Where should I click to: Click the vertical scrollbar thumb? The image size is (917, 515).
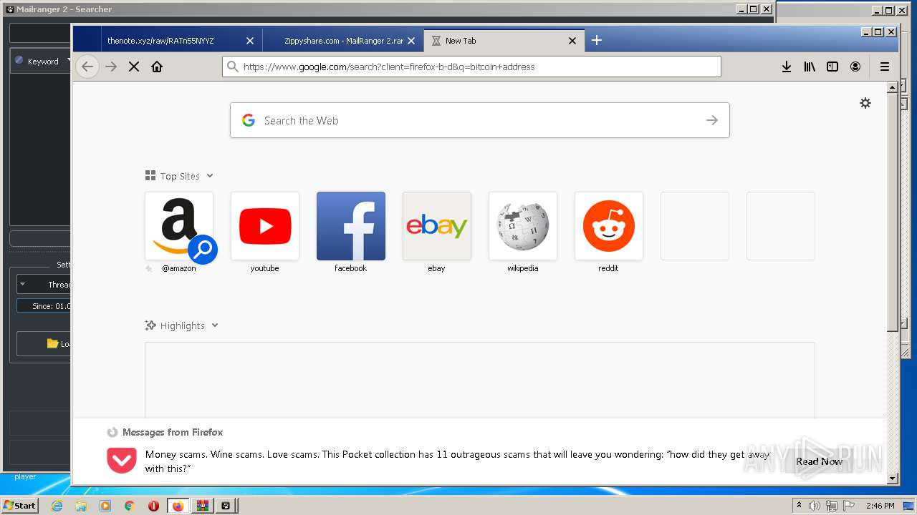[x=892, y=212]
